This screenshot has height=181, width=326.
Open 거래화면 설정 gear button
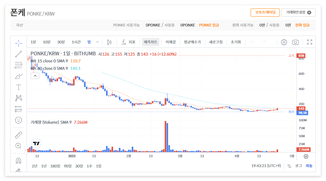pyautogui.click(x=298, y=13)
